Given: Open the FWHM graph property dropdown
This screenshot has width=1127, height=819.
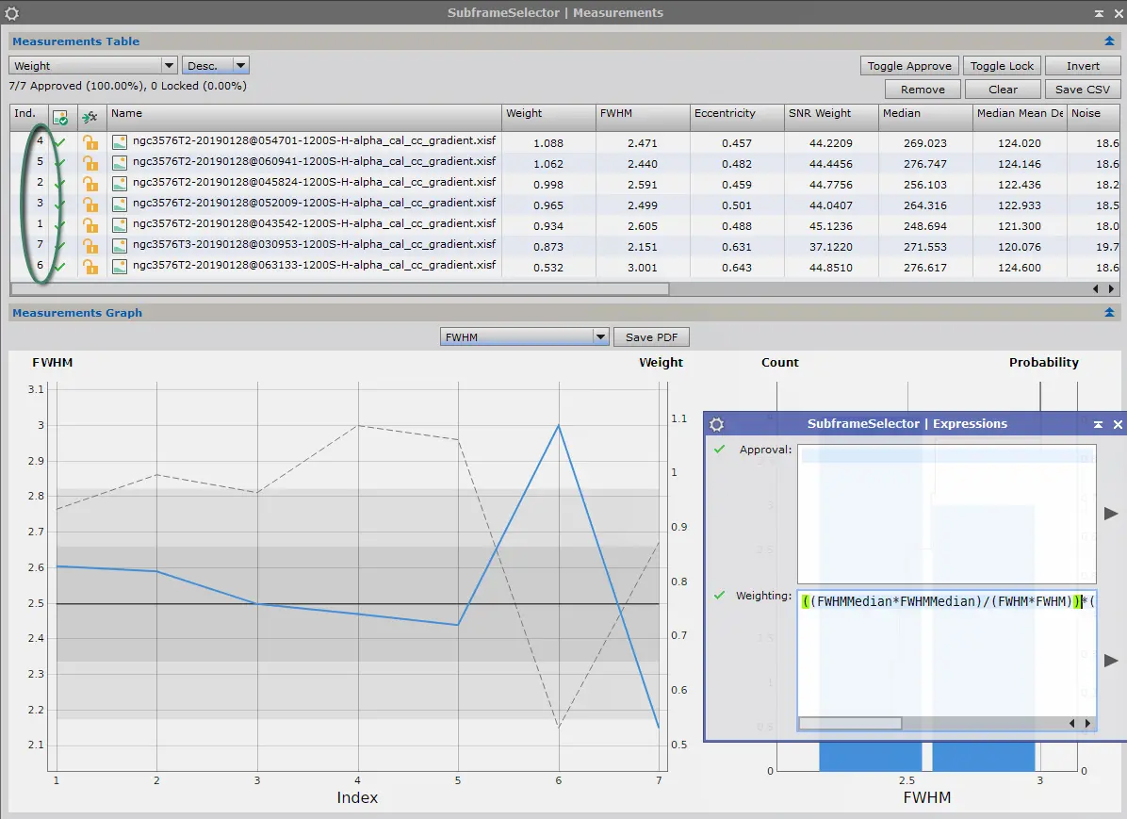Looking at the screenshot, I should pyautogui.click(x=525, y=336).
